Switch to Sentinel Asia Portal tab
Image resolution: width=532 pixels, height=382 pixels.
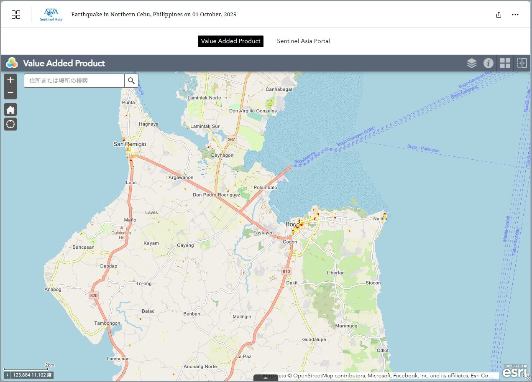click(x=303, y=41)
